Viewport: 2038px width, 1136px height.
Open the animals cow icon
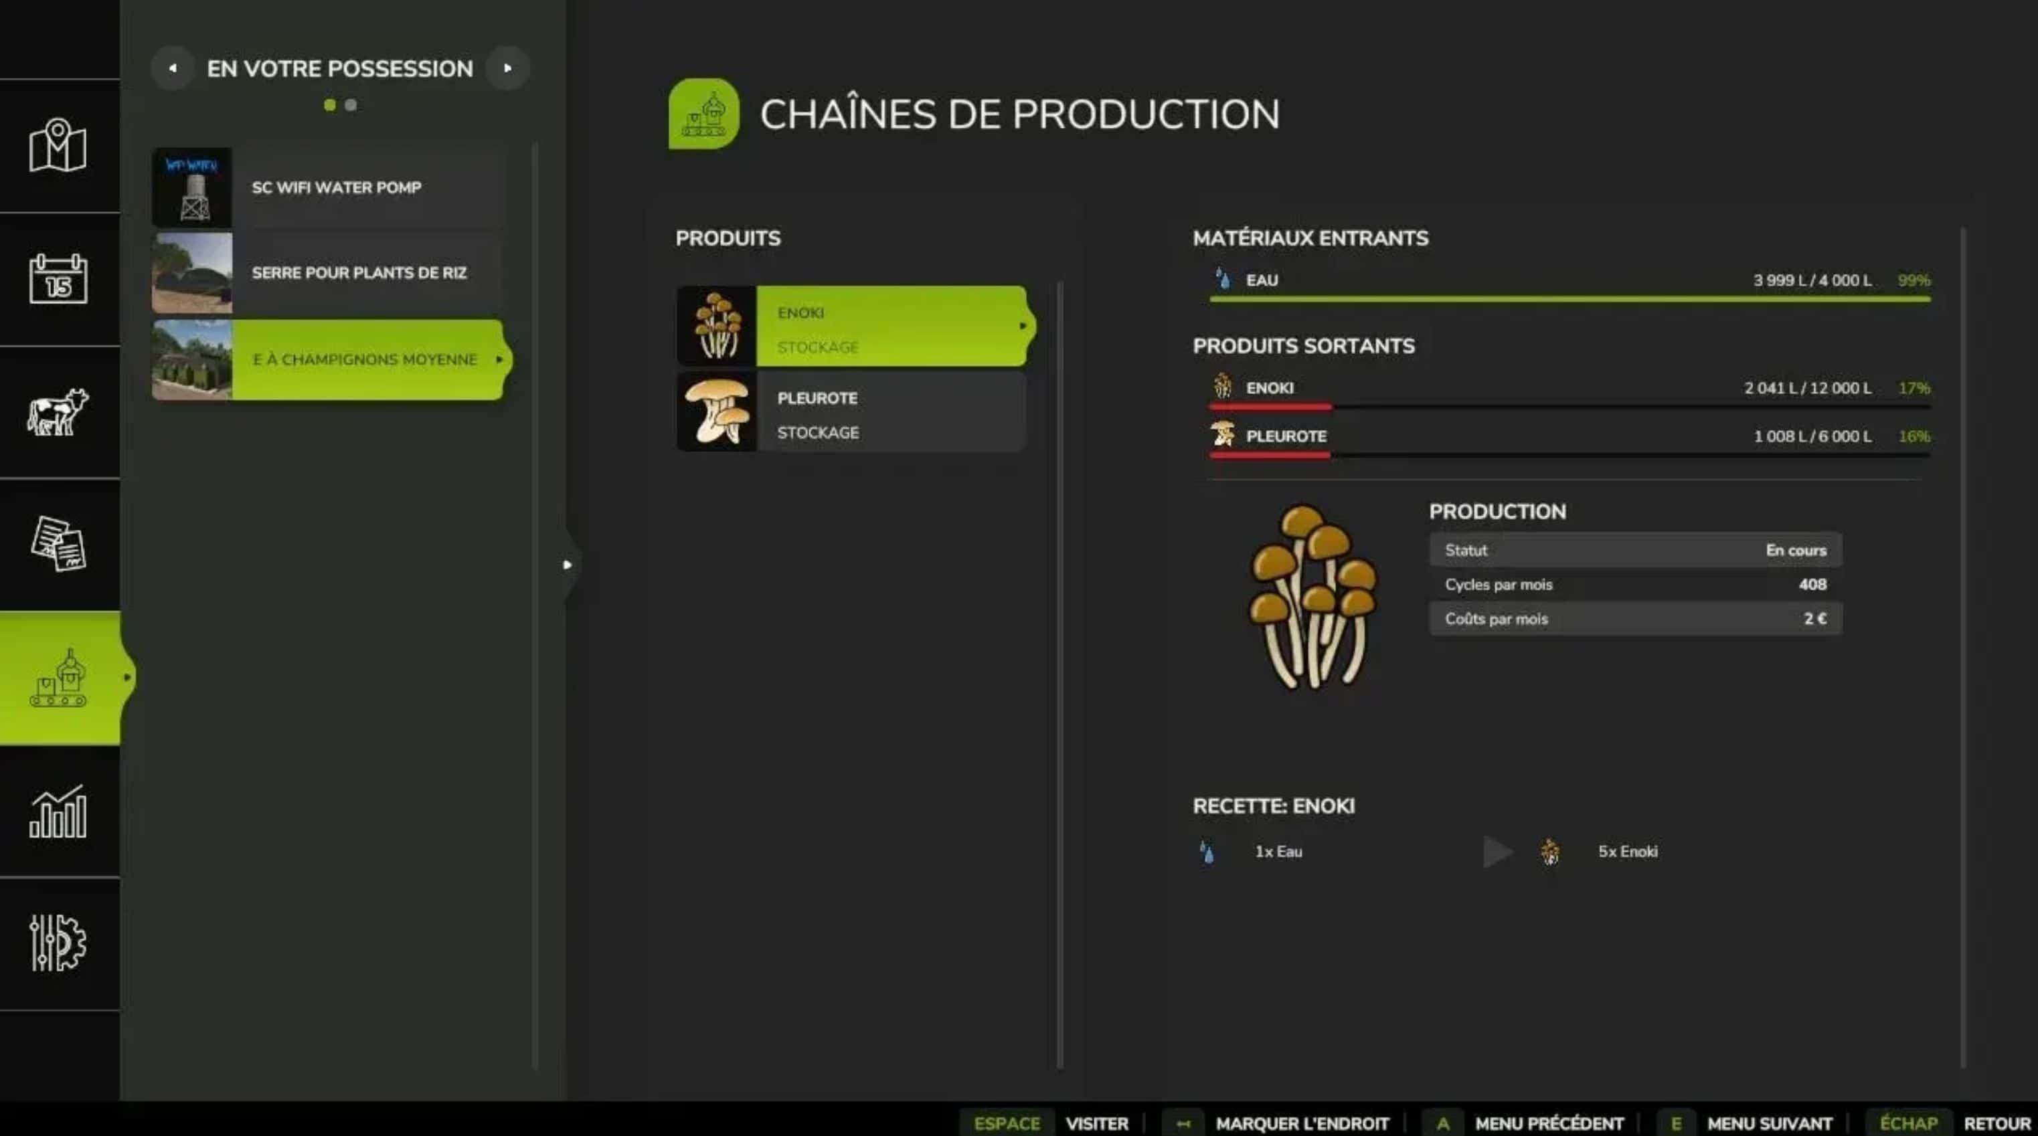[58, 411]
